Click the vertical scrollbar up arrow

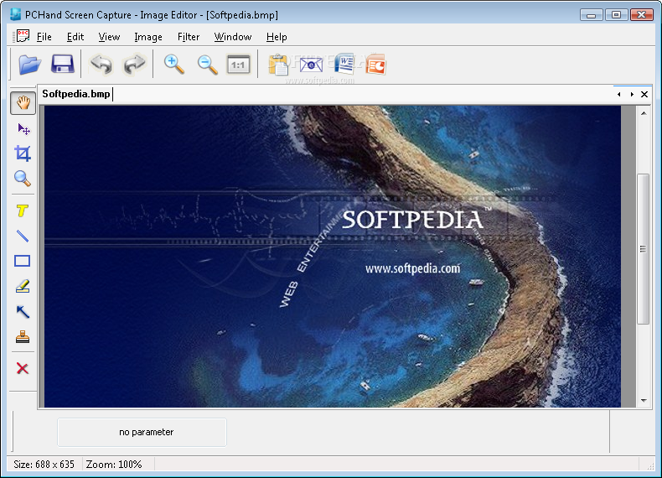point(644,113)
